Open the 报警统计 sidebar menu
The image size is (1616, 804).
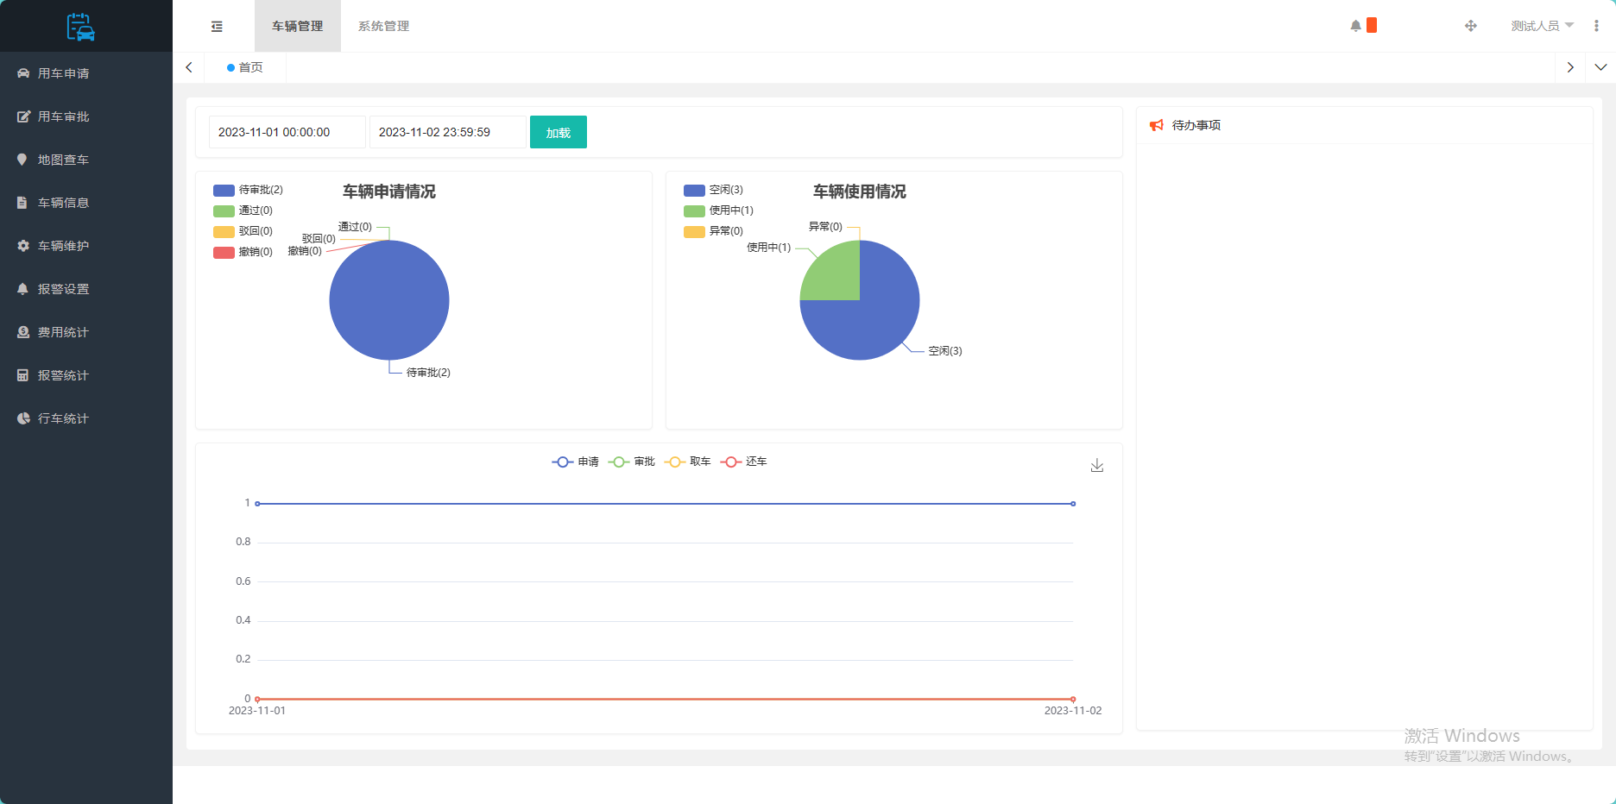click(x=86, y=375)
